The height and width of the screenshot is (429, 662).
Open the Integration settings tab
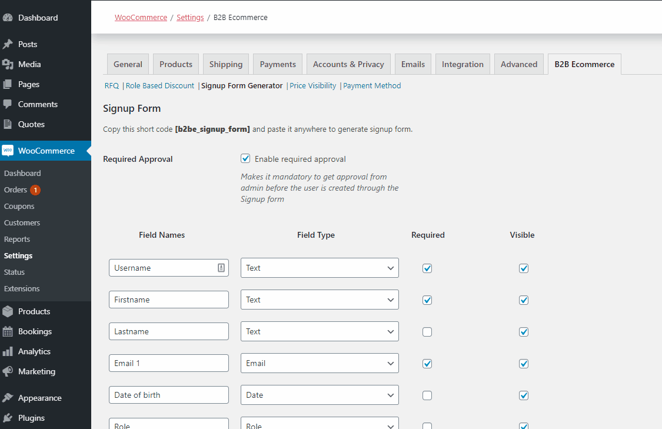[x=463, y=64]
